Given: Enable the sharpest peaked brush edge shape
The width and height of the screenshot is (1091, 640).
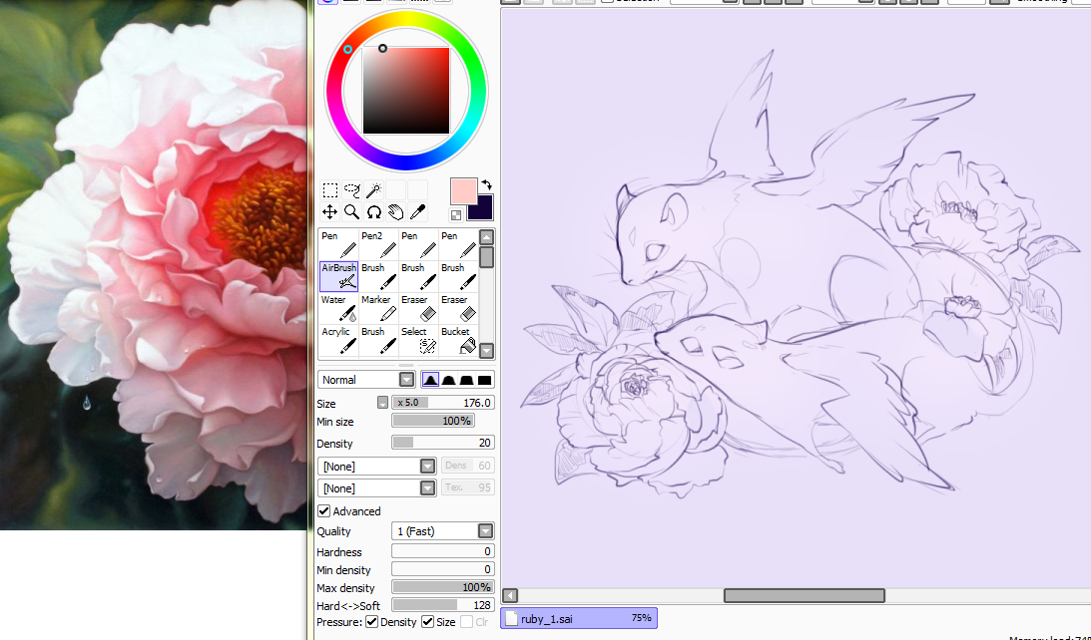Looking at the screenshot, I should (x=430, y=380).
